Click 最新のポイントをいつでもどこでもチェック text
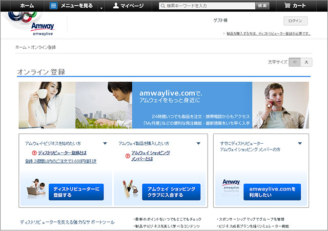The width and height of the screenshot is (328, 231). pyautogui.click(x=168, y=219)
